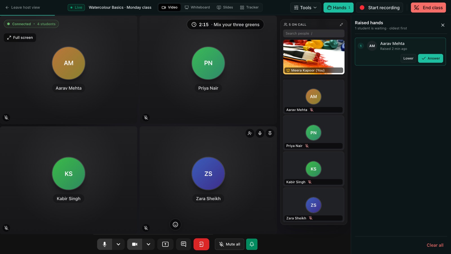Open the chat panel icon
Screen dimensions: 451x254
coord(184,244)
